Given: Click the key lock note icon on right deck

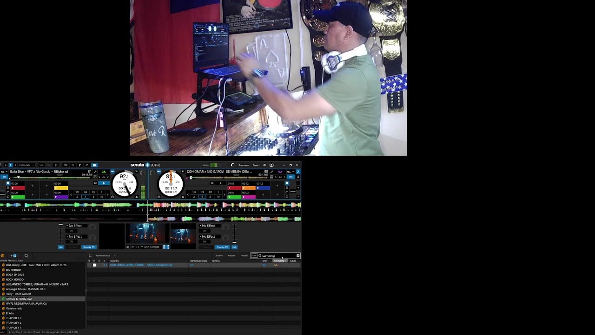Looking at the screenshot, I should (x=280, y=177).
